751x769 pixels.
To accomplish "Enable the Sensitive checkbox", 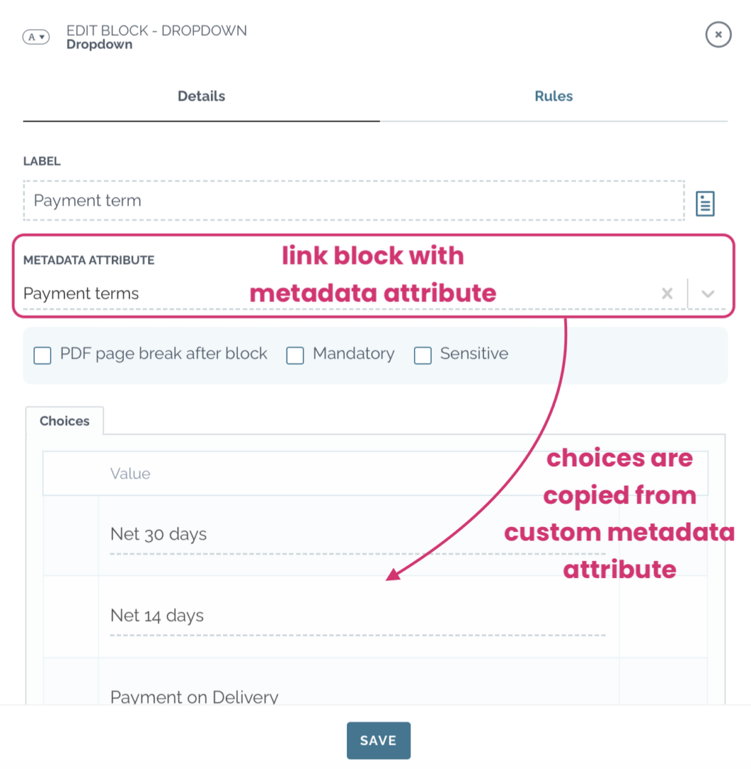I will coord(423,355).
